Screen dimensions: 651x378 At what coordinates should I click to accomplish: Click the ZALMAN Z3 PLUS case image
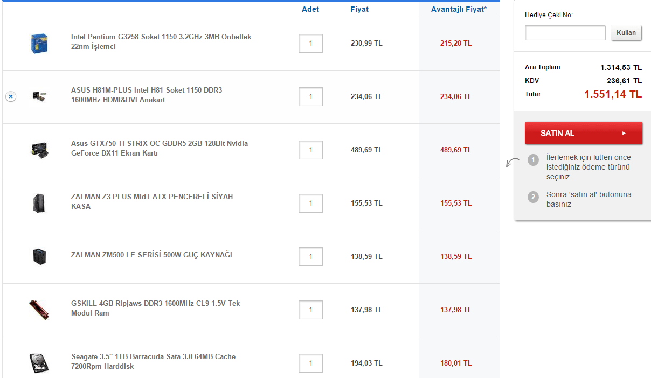(39, 203)
